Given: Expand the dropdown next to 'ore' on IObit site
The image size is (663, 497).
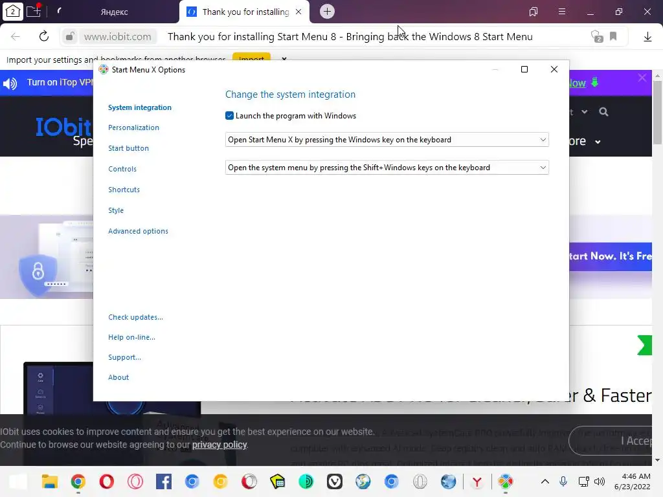Looking at the screenshot, I should click(598, 142).
